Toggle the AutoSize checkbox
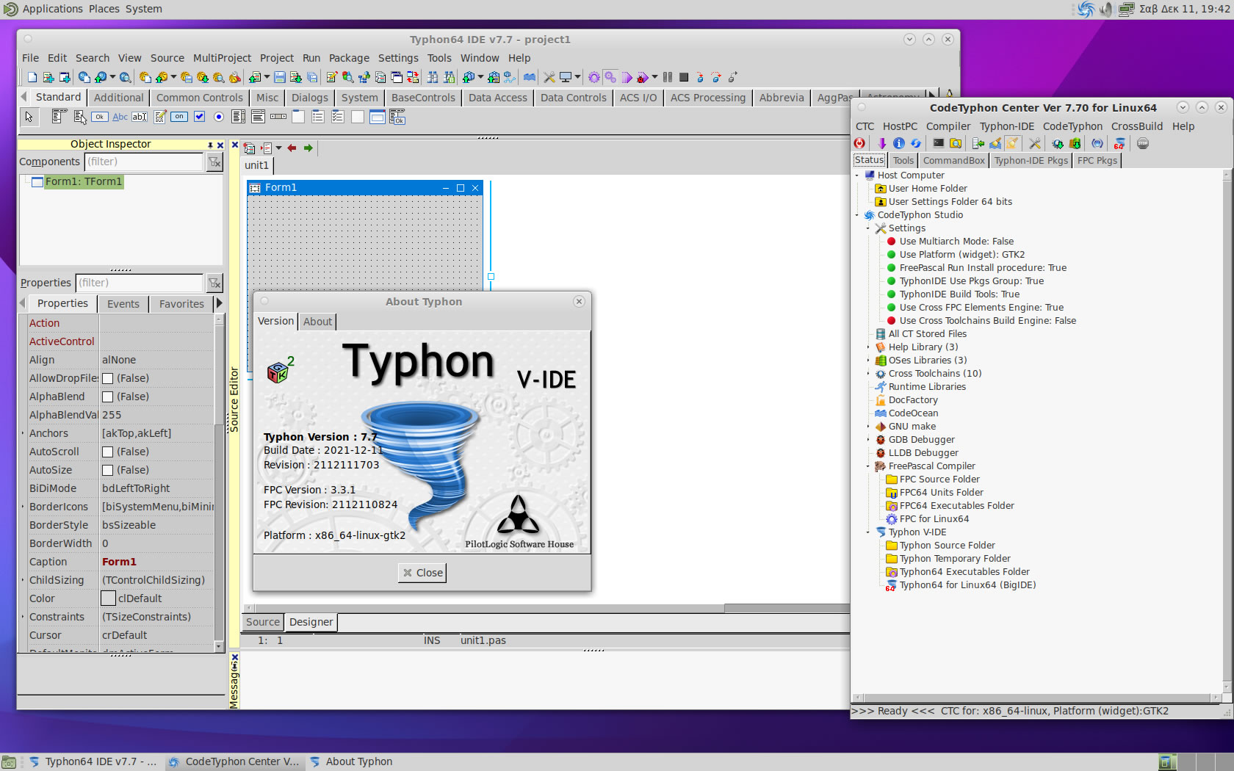Viewport: 1234px width, 771px height. click(107, 470)
